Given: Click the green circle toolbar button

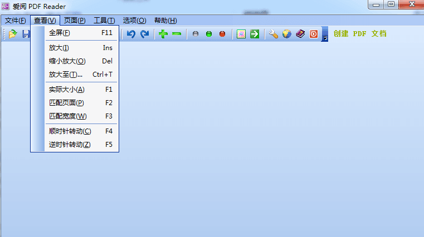Looking at the screenshot, I should pos(209,34).
